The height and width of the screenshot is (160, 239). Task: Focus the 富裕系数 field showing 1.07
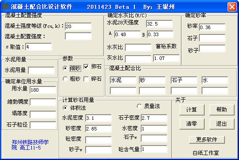(x=166, y=58)
